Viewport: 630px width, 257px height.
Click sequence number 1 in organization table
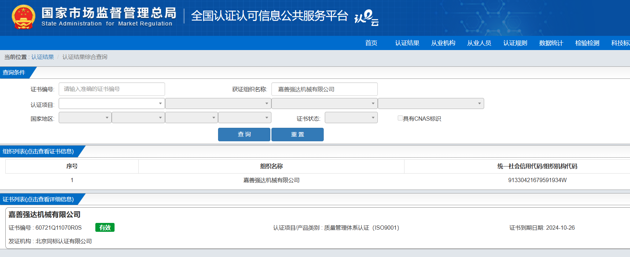72,180
